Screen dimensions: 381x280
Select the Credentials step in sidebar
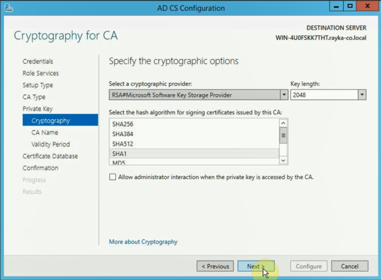point(38,61)
